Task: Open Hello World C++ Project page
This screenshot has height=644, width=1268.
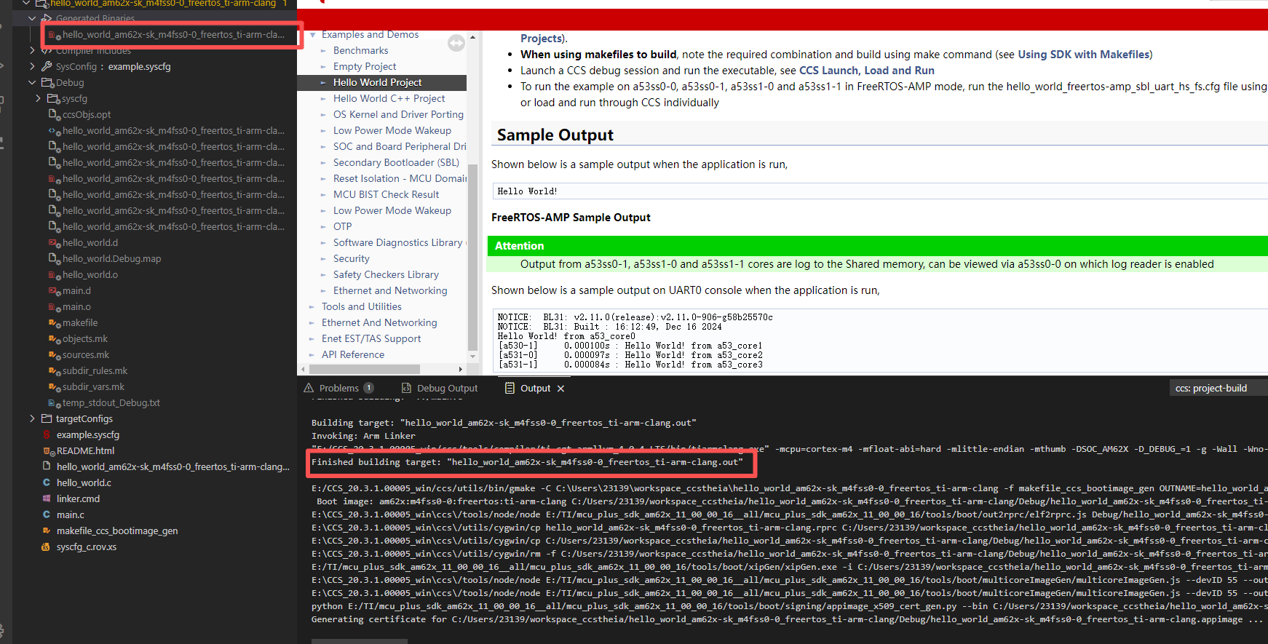Action: pyautogui.click(x=389, y=98)
